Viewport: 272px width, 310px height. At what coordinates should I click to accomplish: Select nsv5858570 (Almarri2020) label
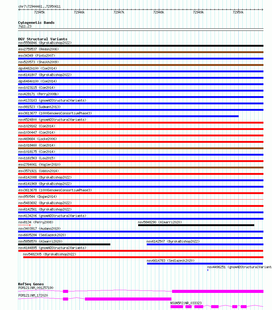(40, 241)
